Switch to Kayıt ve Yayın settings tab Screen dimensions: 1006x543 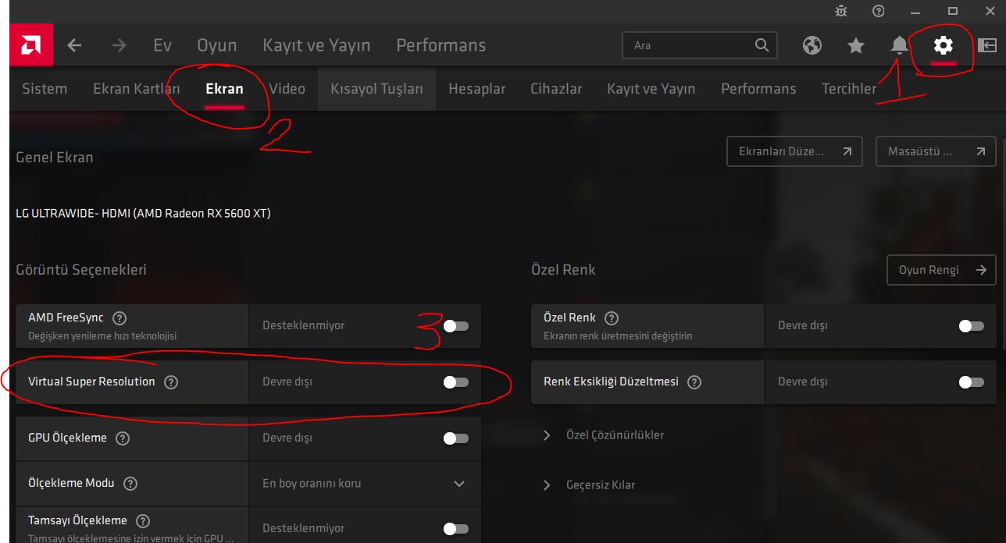tap(651, 88)
